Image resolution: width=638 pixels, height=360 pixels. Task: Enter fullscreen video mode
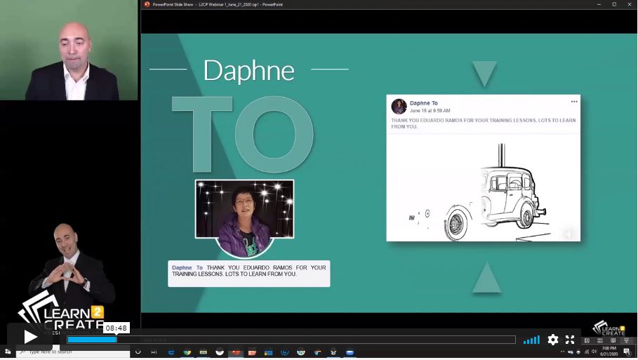point(570,340)
